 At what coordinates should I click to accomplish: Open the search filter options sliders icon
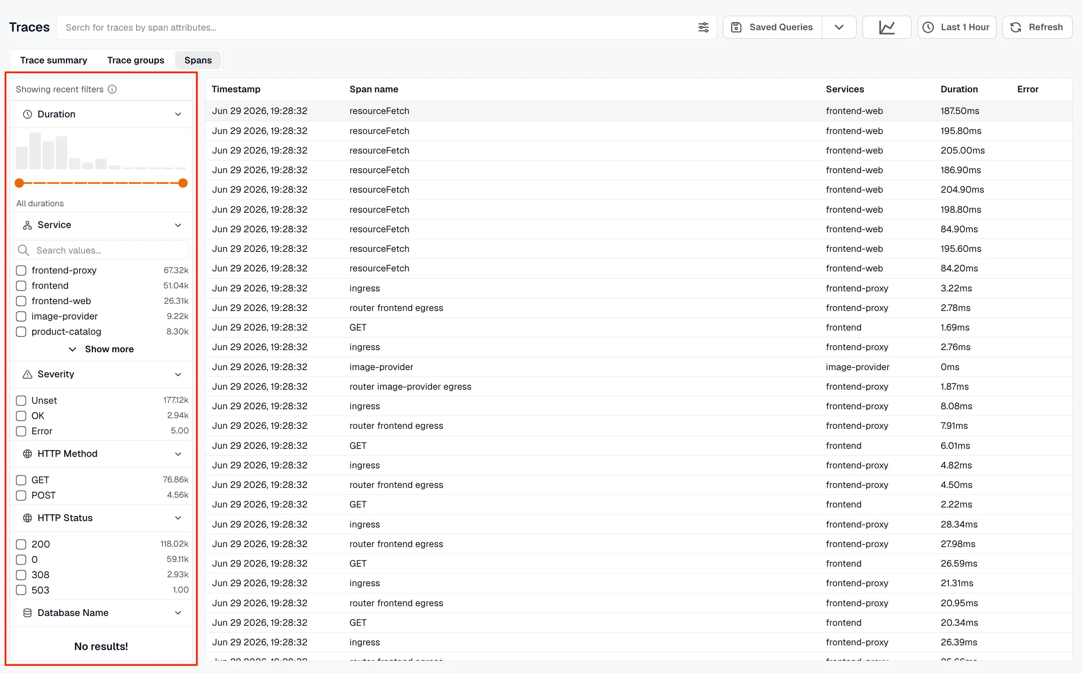(x=703, y=27)
